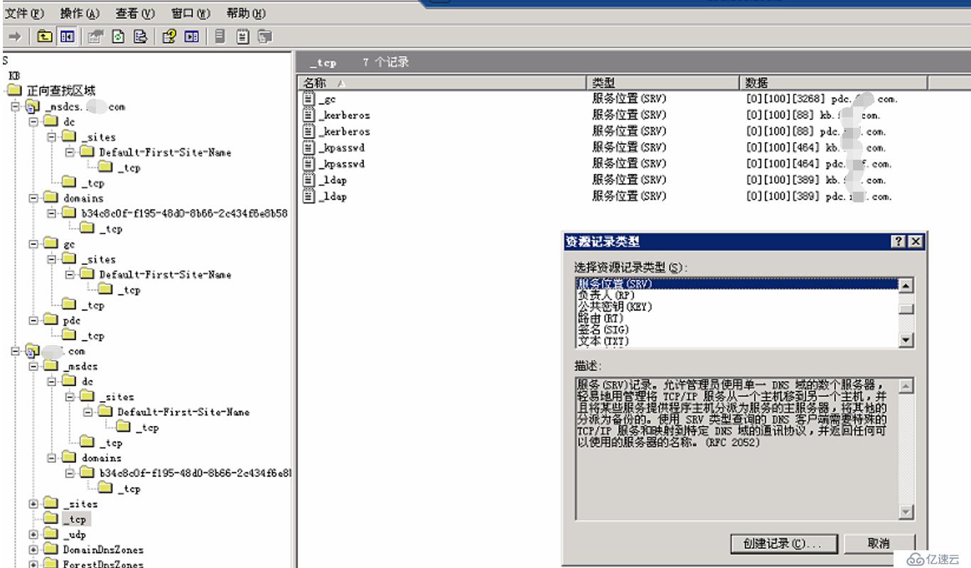Sort list by 名称 column header
The height and width of the screenshot is (568, 971).
(x=442, y=83)
